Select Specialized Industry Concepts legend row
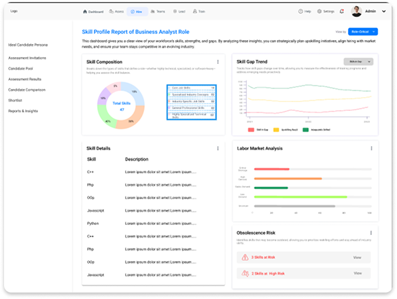This screenshot has width=397, height=299. [x=192, y=94]
